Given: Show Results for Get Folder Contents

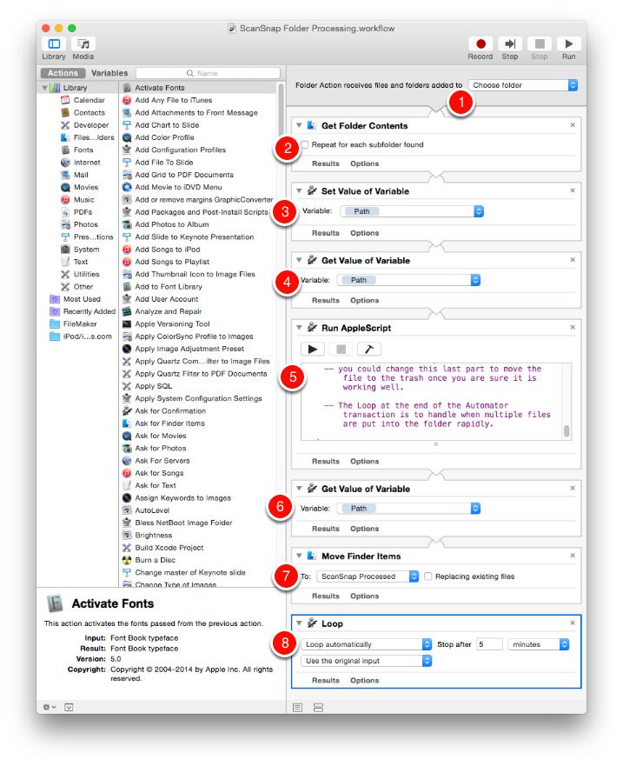Looking at the screenshot, I should (x=326, y=163).
